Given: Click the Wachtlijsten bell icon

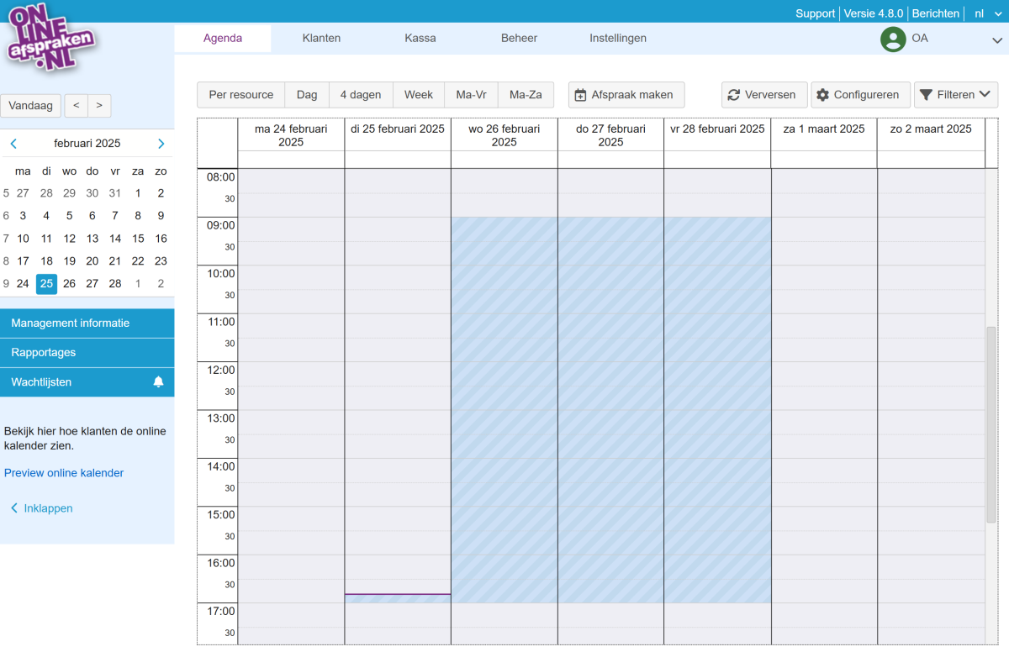Looking at the screenshot, I should coord(158,382).
